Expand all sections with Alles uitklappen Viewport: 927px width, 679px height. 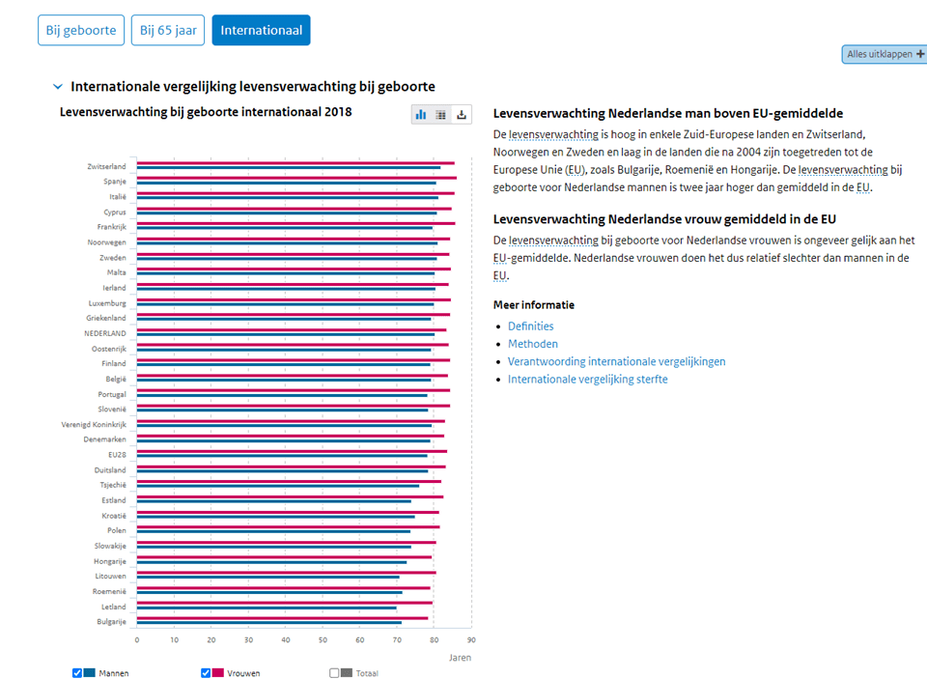pyautogui.click(x=880, y=54)
